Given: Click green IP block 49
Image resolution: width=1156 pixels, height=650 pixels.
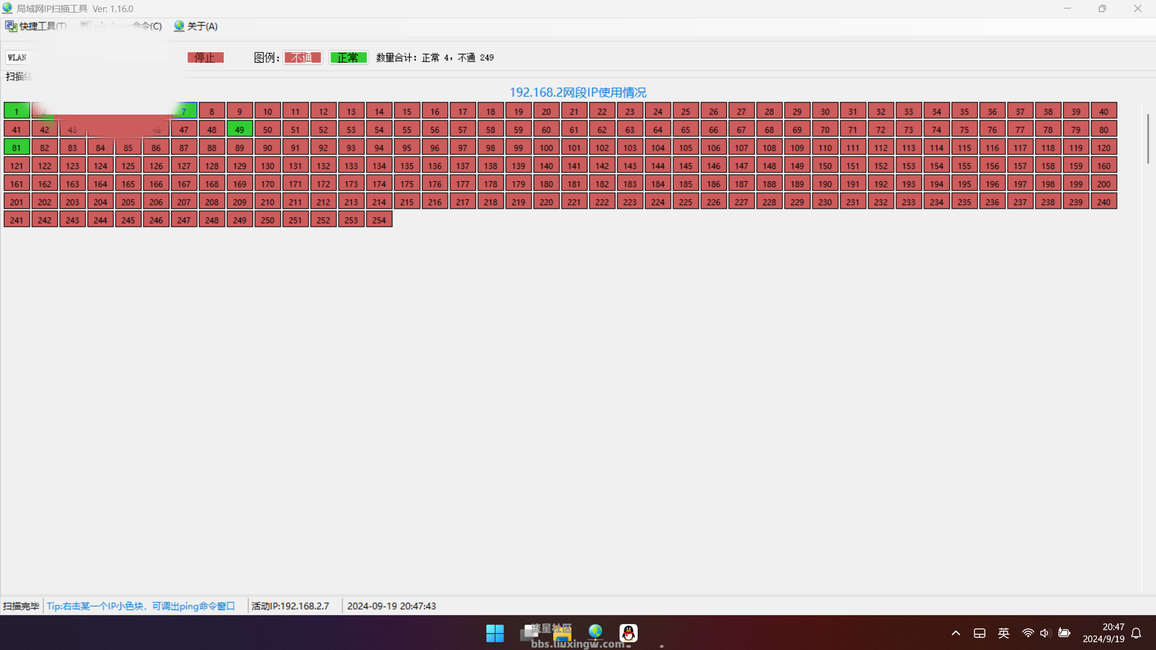Looking at the screenshot, I should [240, 129].
